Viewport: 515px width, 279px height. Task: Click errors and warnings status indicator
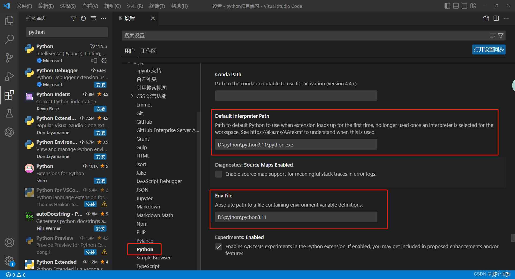pos(16,275)
